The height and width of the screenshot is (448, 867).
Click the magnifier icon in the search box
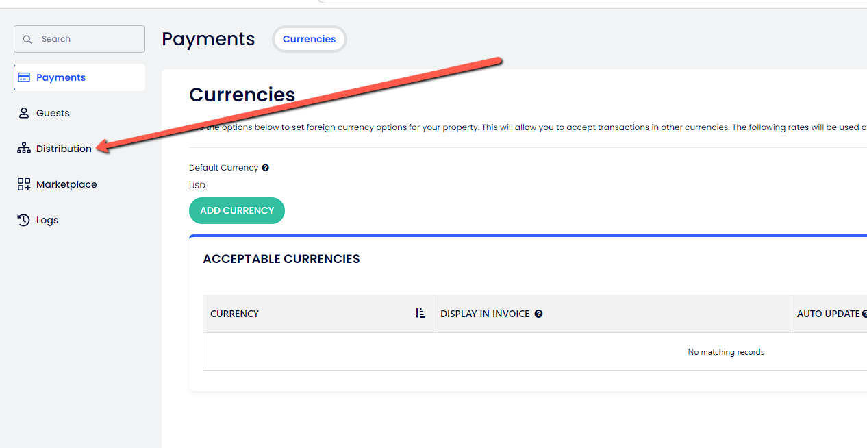[x=27, y=40]
